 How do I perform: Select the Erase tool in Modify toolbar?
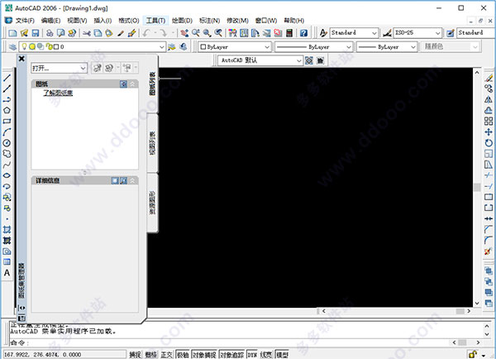[489, 78]
